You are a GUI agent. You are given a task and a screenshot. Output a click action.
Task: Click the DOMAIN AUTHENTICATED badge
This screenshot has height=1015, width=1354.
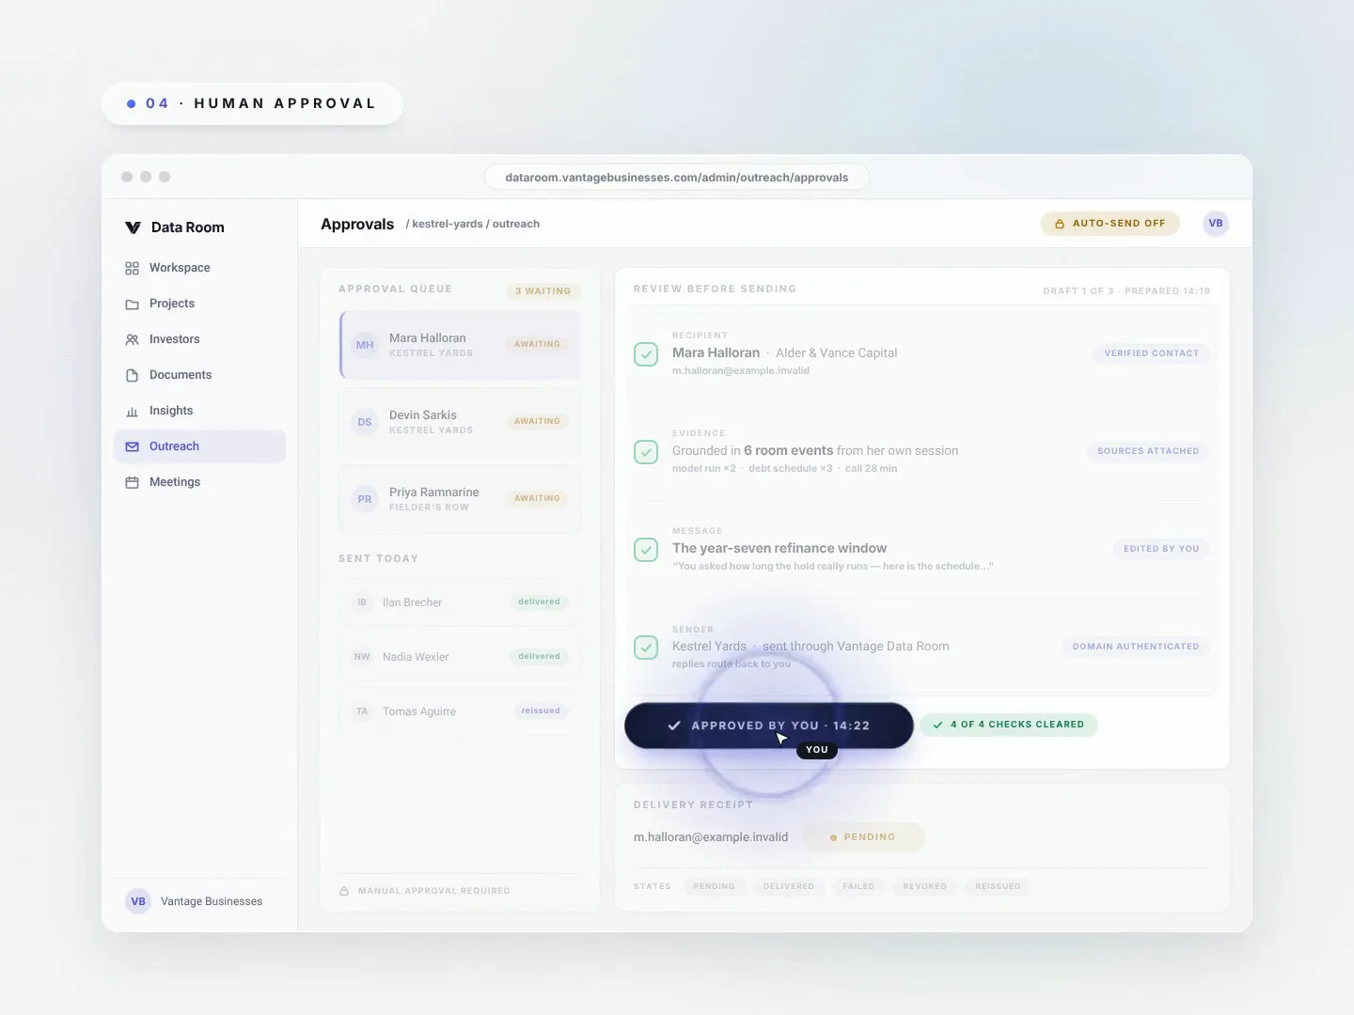[1136, 647]
